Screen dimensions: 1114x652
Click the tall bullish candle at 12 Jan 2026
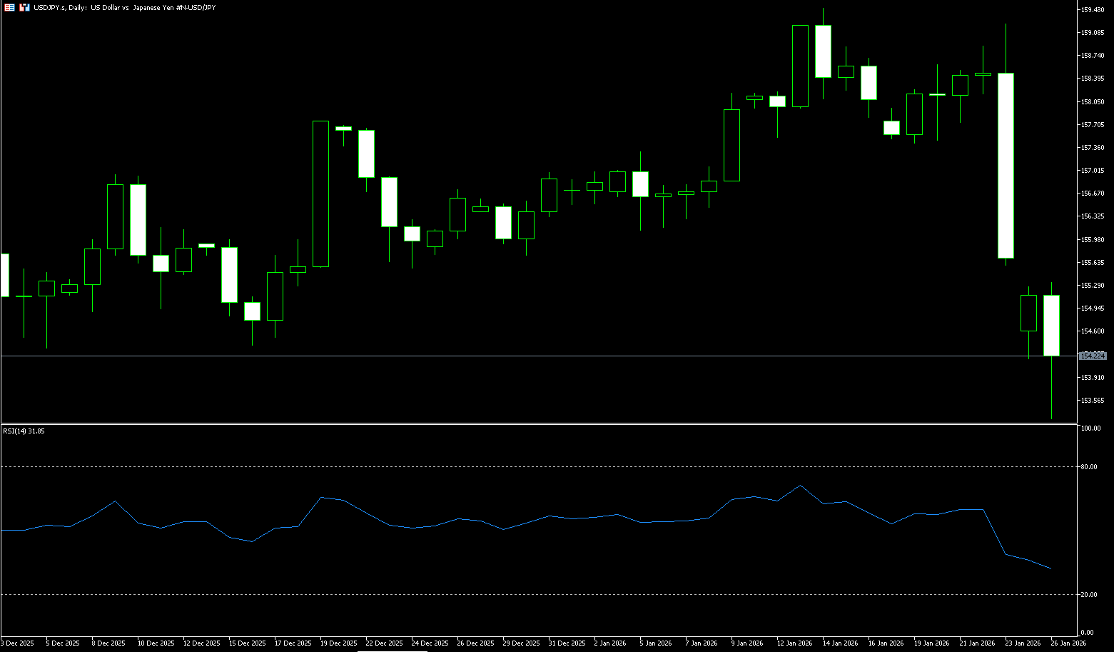(x=800, y=66)
